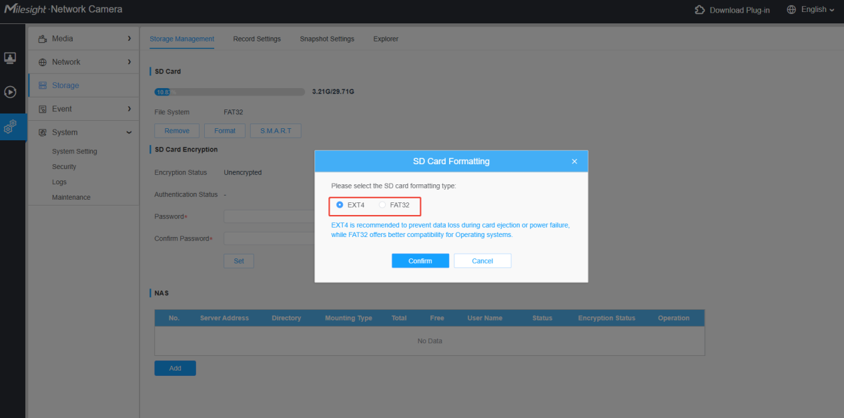Click the 'No Data' text in NAS table

[430, 341]
